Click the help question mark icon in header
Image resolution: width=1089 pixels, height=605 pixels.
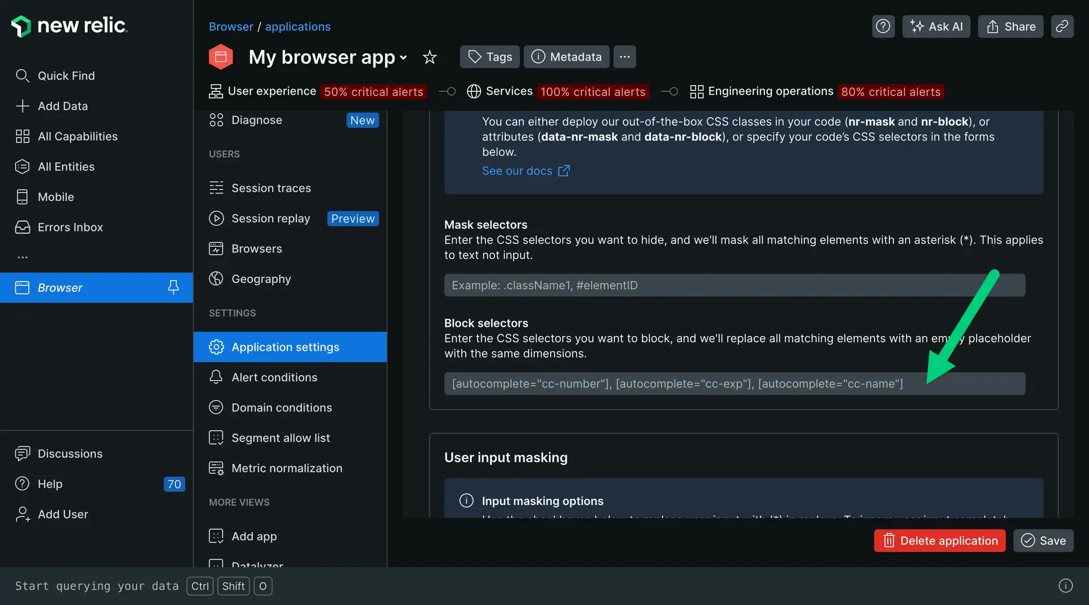point(883,27)
